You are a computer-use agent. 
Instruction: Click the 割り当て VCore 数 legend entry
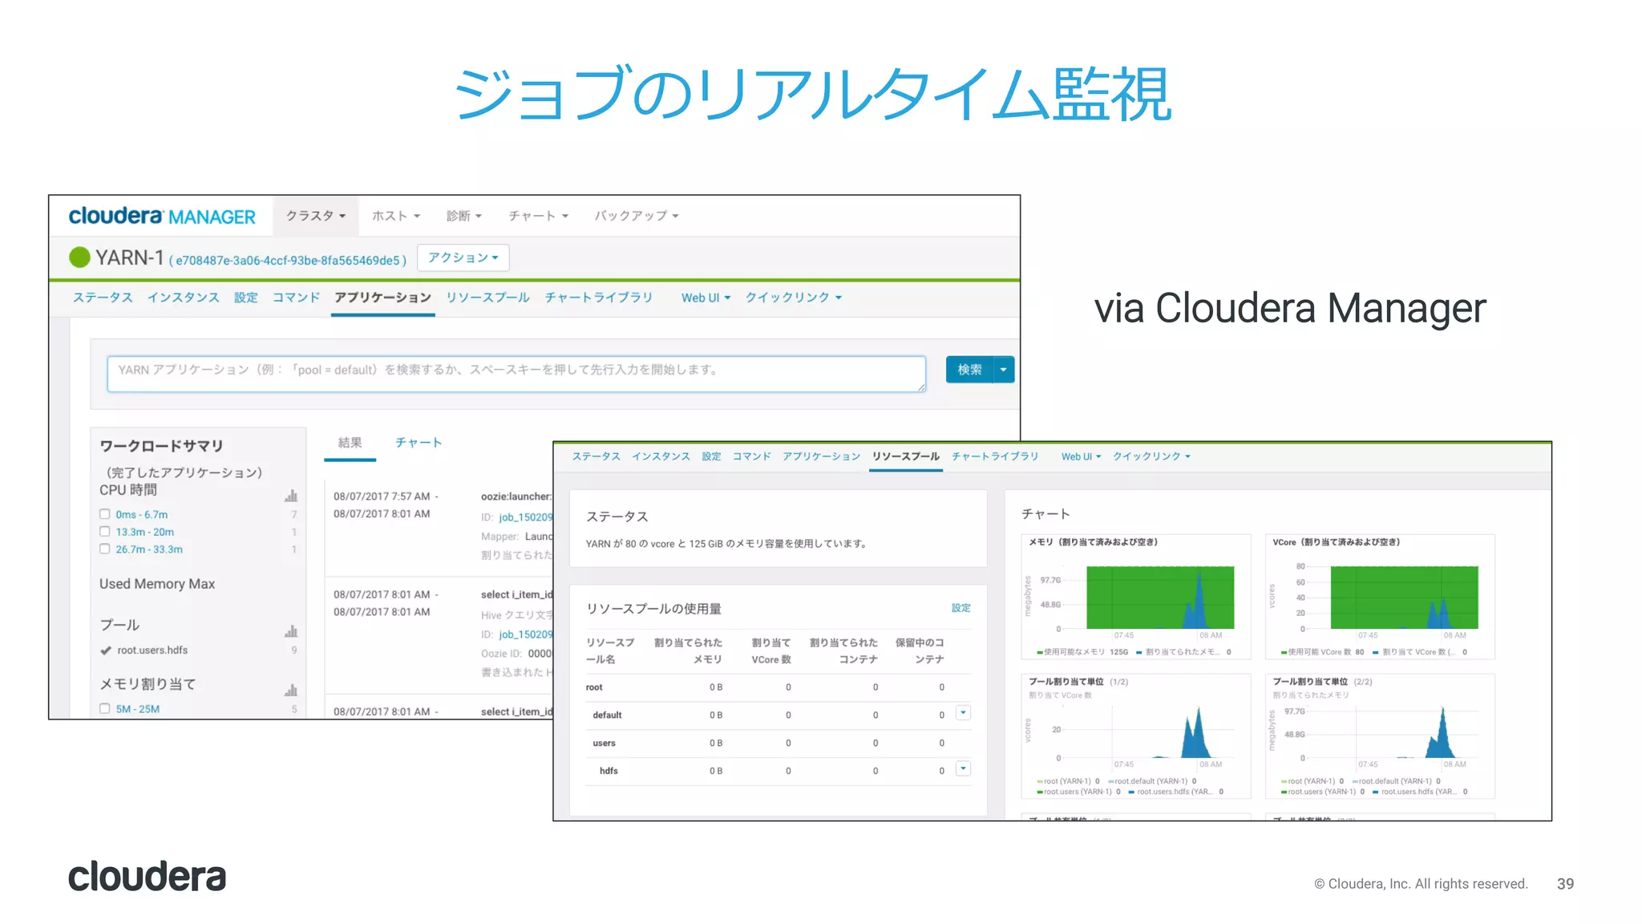[x=1419, y=652]
